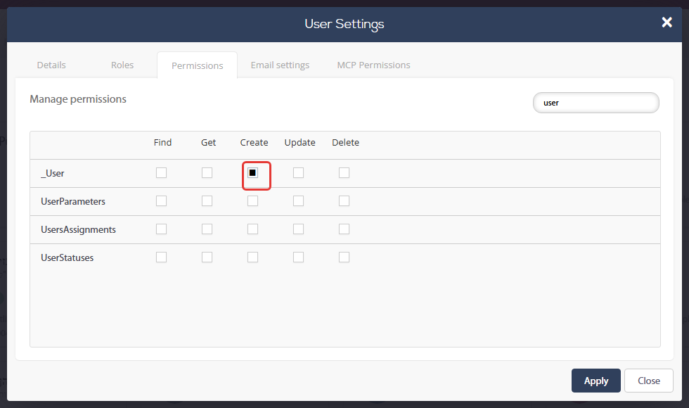Click the Manage permissions heading
The image size is (689, 408).
pos(78,99)
